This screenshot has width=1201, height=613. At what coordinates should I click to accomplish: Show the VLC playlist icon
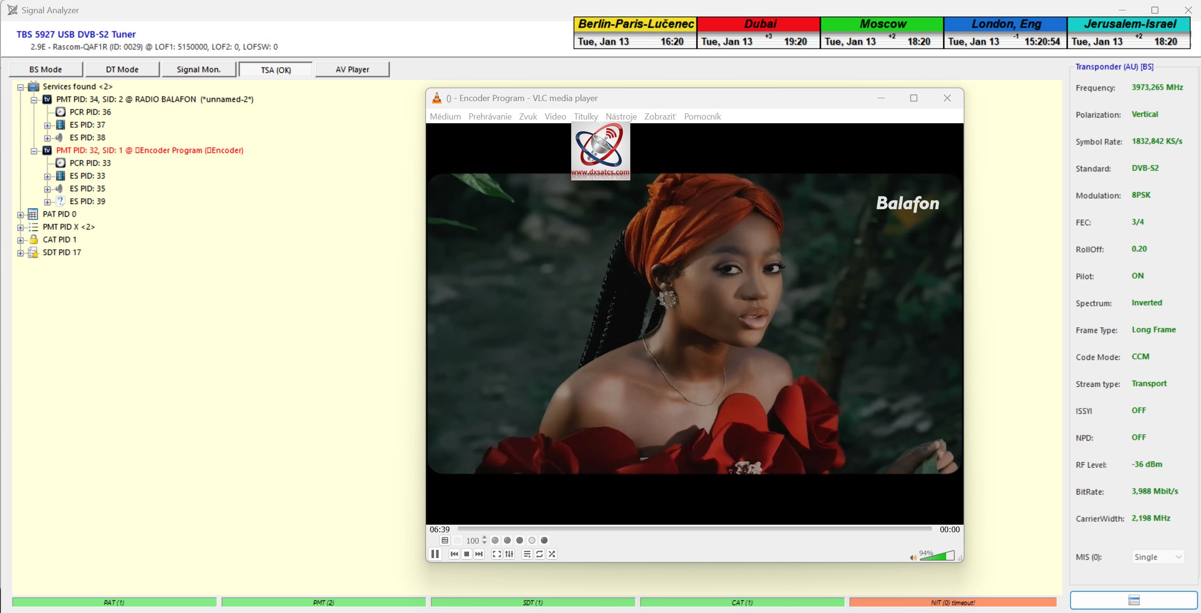coord(527,554)
